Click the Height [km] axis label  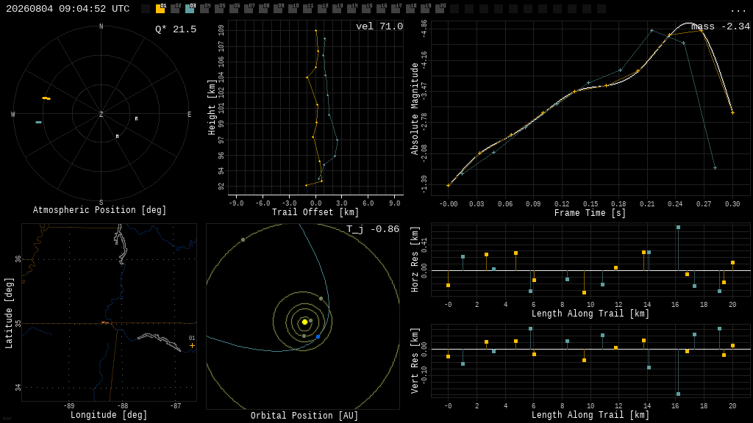[211, 107]
